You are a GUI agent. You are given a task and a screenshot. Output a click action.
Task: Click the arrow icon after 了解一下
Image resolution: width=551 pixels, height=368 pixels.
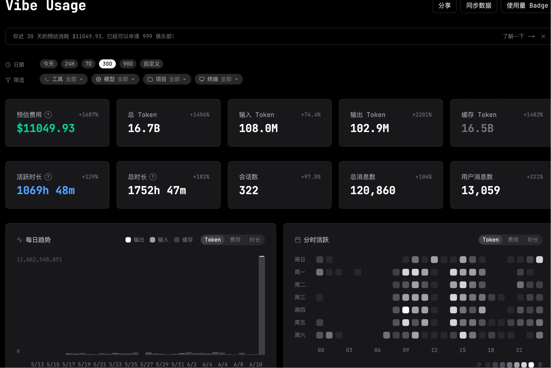click(531, 36)
